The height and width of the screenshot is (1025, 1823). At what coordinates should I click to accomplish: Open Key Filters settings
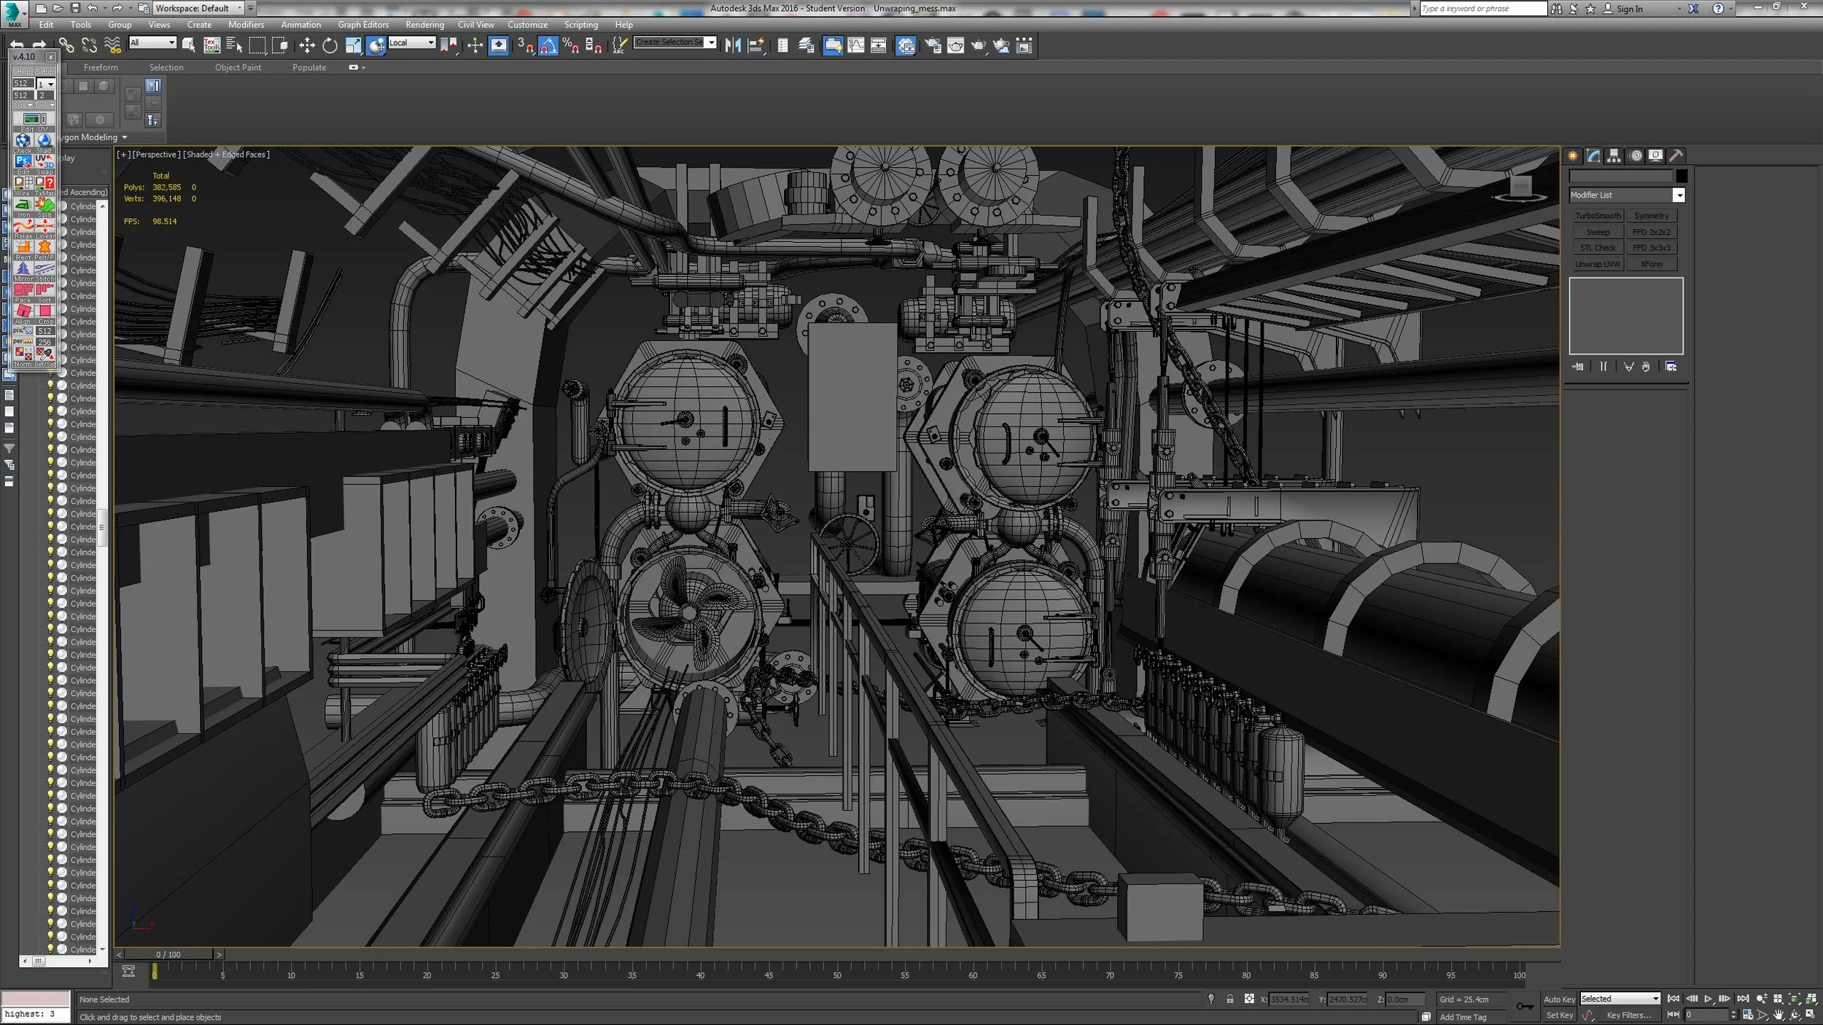[x=1629, y=1015]
